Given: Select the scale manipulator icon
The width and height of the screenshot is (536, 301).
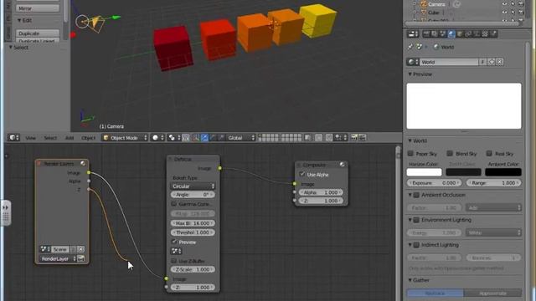Looking at the screenshot, I should 221,137.
